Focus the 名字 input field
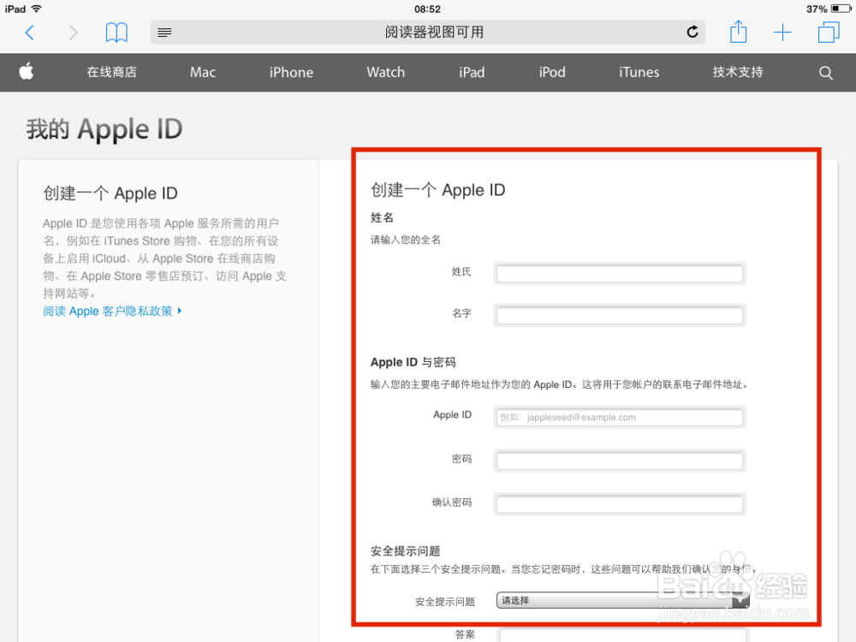The width and height of the screenshot is (856, 642). click(x=619, y=314)
